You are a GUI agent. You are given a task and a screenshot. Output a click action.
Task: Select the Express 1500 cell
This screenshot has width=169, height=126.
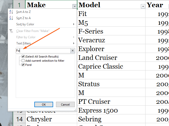coord(111,110)
